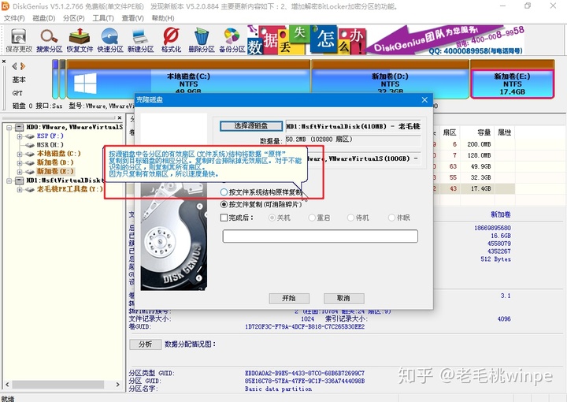Image resolution: width=567 pixels, height=402 pixels.
Task: Go to next disk with right arrow
Action: coord(23,66)
